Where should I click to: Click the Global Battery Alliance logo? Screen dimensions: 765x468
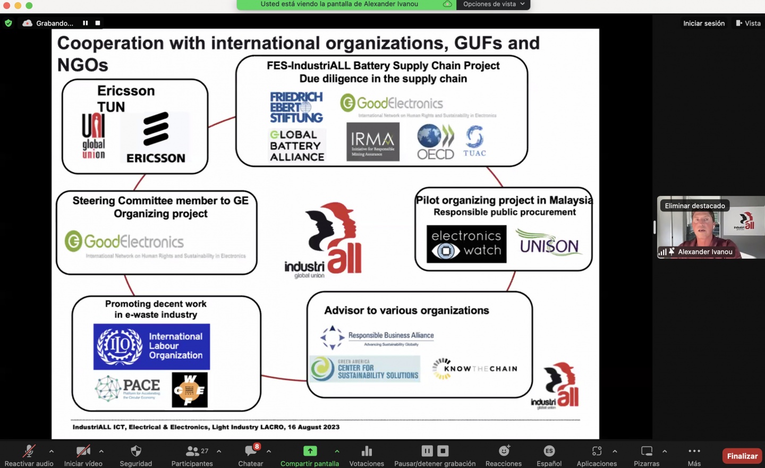pyautogui.click(x=297, y=146)
